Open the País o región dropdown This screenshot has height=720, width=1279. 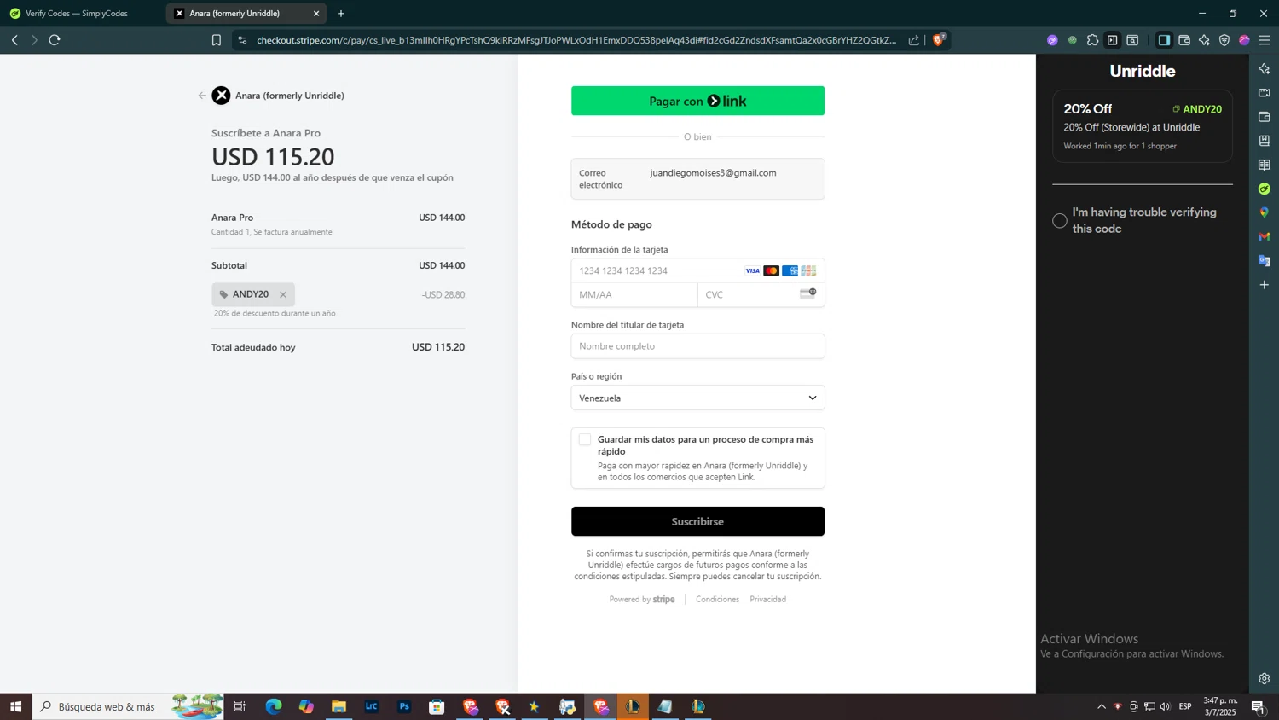coord(697,398)
